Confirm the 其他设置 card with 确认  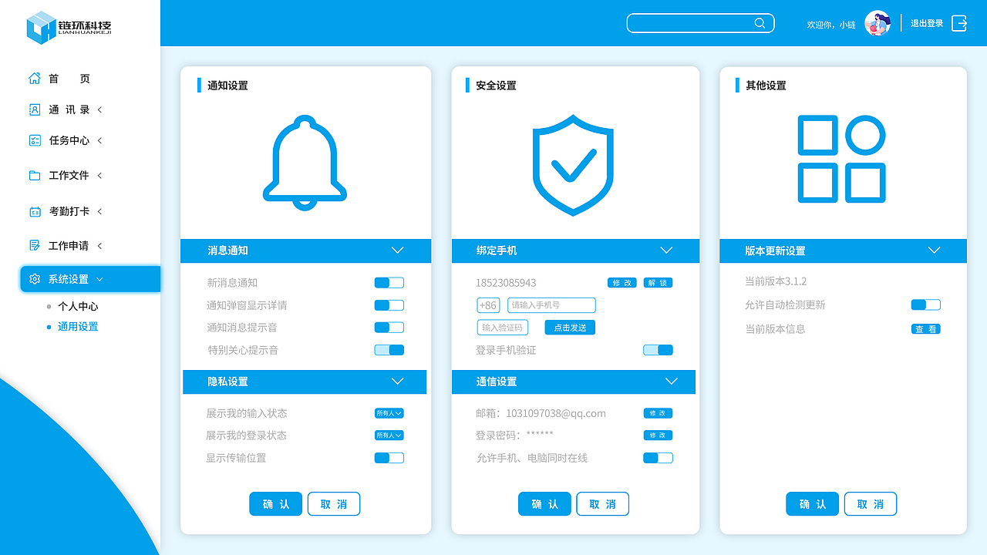[x=813, y=504]
